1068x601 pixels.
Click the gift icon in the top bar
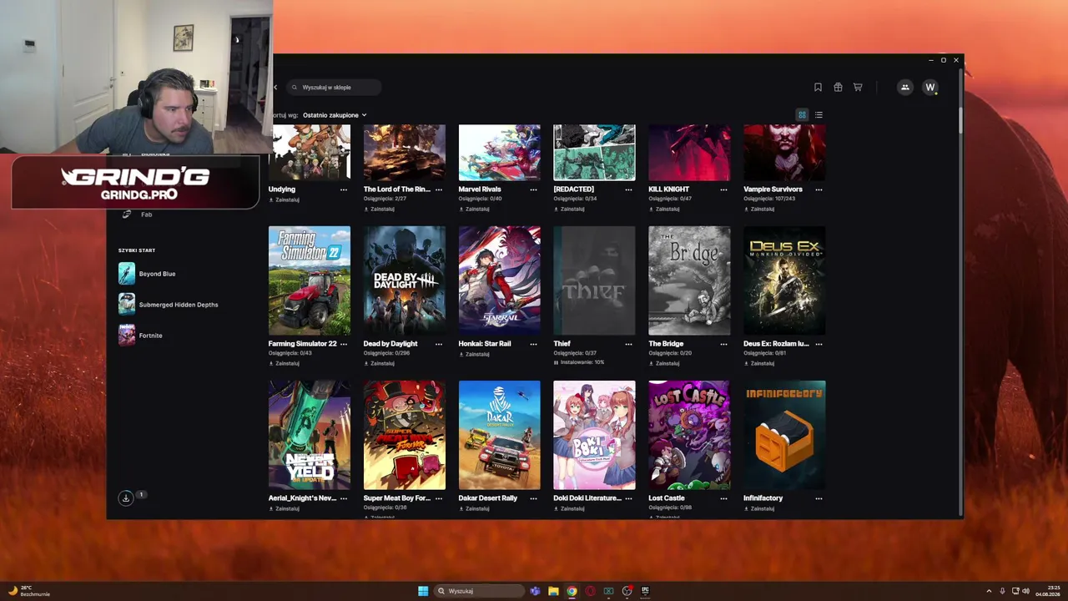point(838,87)
